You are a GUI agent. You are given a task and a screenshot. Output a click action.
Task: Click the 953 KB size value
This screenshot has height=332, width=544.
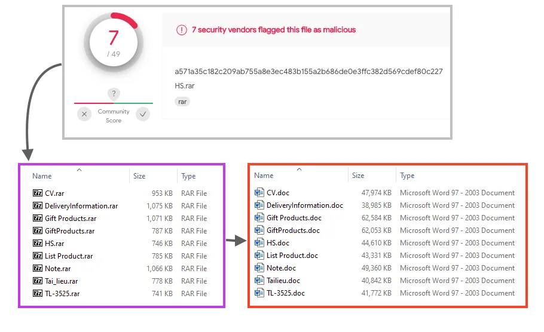click(x=162, y=193)
